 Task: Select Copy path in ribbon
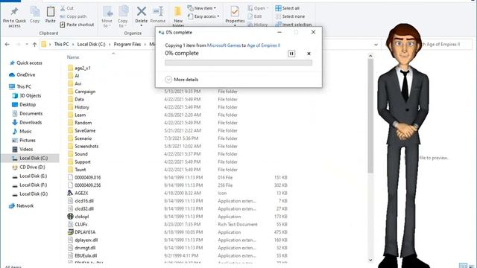coord(73,16)
